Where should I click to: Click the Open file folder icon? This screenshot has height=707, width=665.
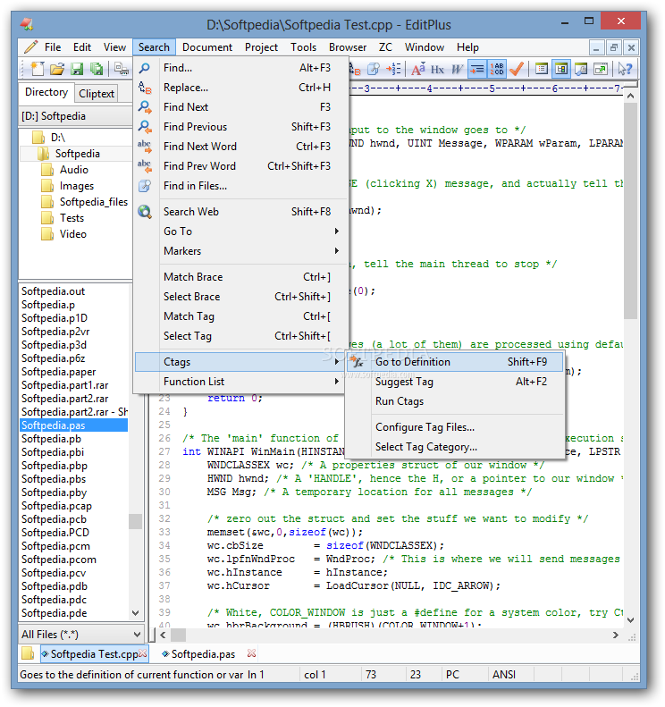click(x=57, y=69)
